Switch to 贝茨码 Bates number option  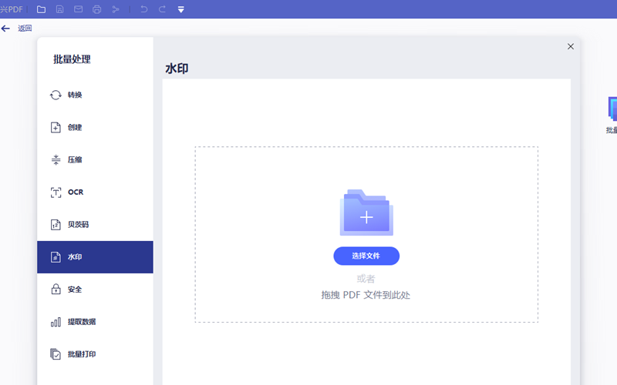coord(78,225)
